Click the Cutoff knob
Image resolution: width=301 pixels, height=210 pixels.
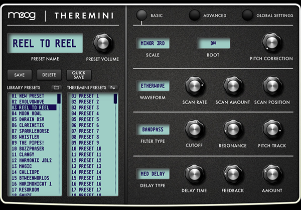coord(195,129)
